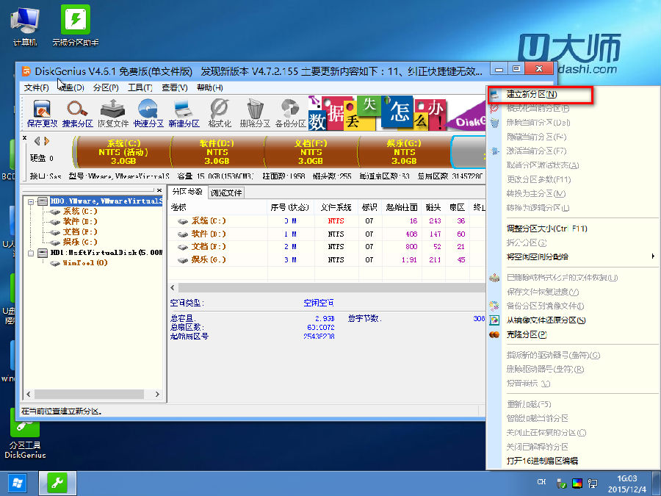Click the 系统(C:) block in the disk map
This screenshot has width=661, height=496.
pyautogui.click(x=123, y=152)
